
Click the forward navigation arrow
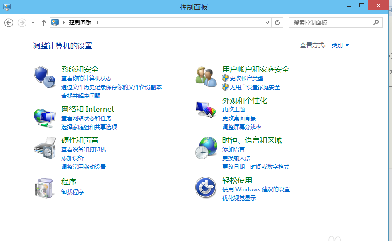(x=22, y=23)
